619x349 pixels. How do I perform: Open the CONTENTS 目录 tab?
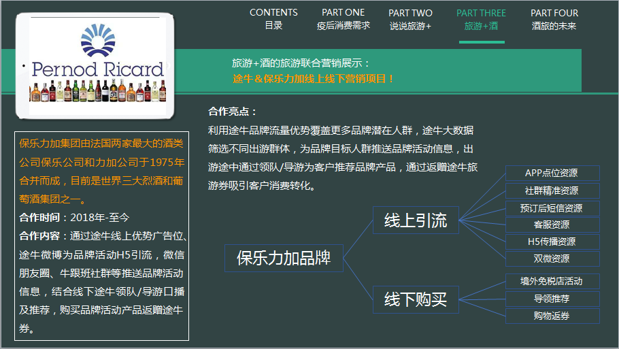pos(273,19)
